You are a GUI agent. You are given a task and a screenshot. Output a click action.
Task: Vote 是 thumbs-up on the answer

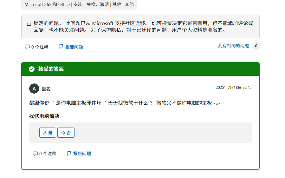48,133
